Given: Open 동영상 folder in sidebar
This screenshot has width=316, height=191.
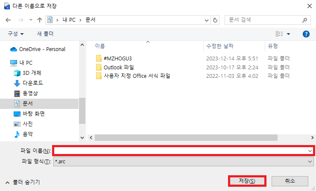Looking at the screenshot, I should pos(30,93).
